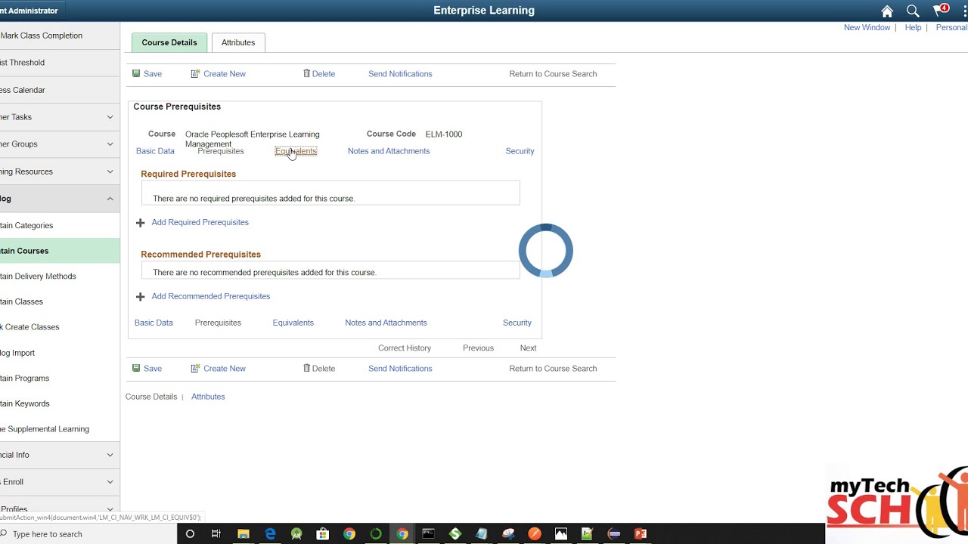Click the Previous button
Screen dimensions: 968x544
(x=478, y=348)
